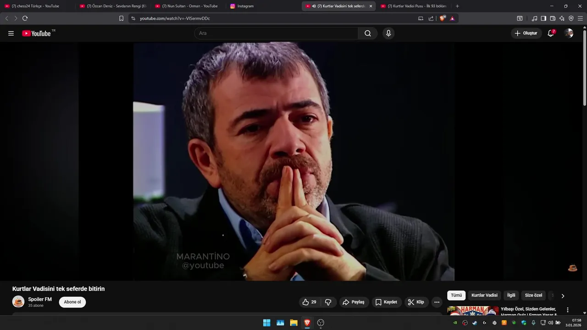Open the account avatar menu
This screenshot has height=330, width=587.
click(x=569, y=33)
